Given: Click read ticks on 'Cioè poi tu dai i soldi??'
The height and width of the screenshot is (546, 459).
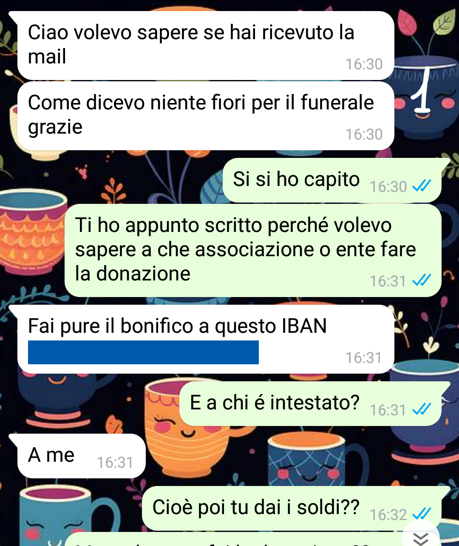Looking at the screenshot, I should coord(422,514).
